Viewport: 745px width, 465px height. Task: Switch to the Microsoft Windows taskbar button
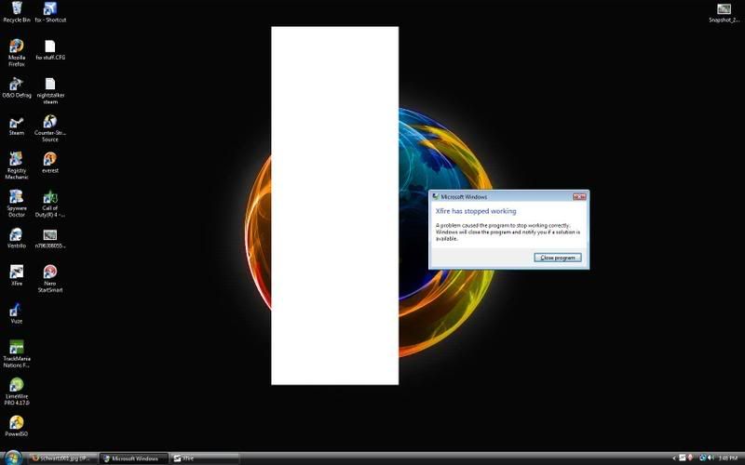click(x=134, y=458)
